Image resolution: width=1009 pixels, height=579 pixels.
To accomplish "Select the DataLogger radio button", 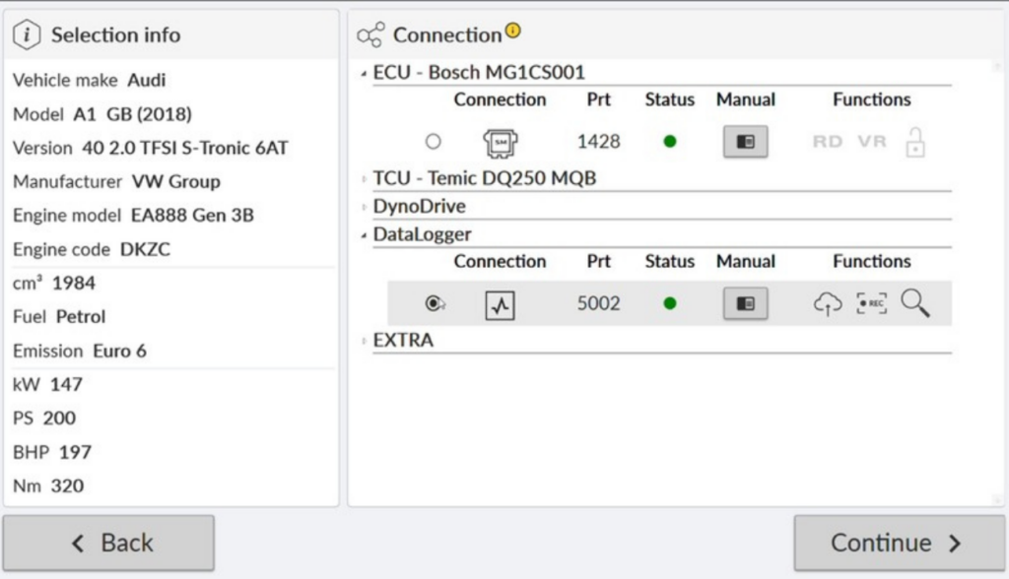I will [433, 304].
